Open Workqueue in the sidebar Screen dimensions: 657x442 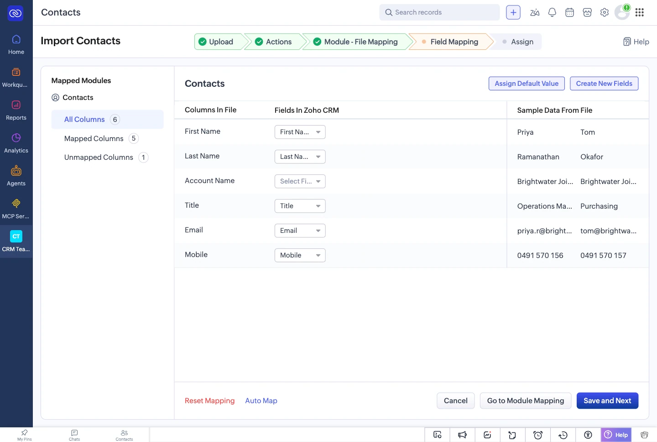coord(16,78)
